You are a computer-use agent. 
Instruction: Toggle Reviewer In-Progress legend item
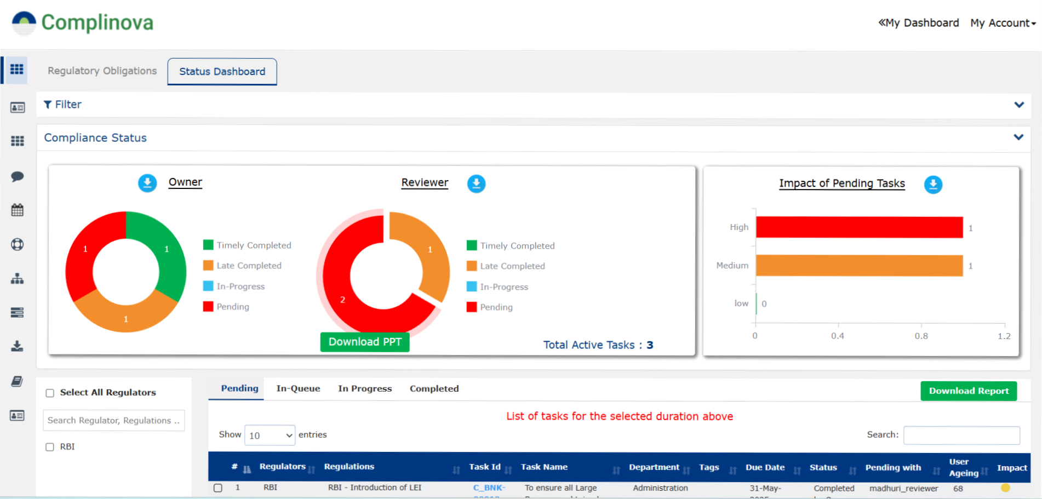click(497, 286)
